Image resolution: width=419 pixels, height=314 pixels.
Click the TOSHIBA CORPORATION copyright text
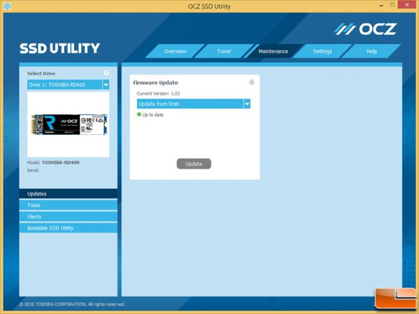point(72,304)
